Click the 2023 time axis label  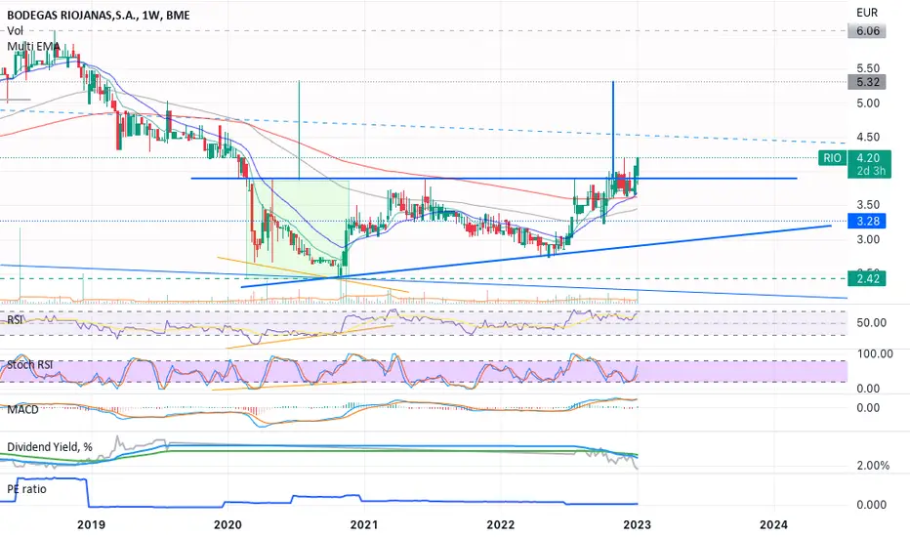pos(637,525)
